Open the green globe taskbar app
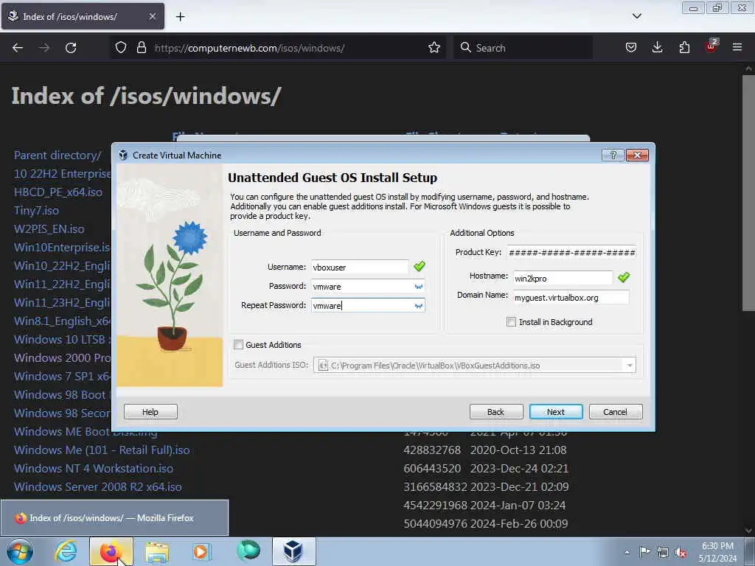 [248, 551]
